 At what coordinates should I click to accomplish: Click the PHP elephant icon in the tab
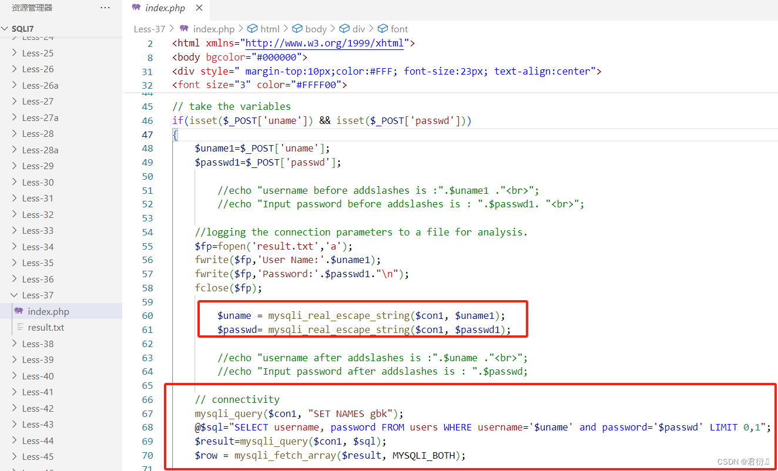pos(136,8)
